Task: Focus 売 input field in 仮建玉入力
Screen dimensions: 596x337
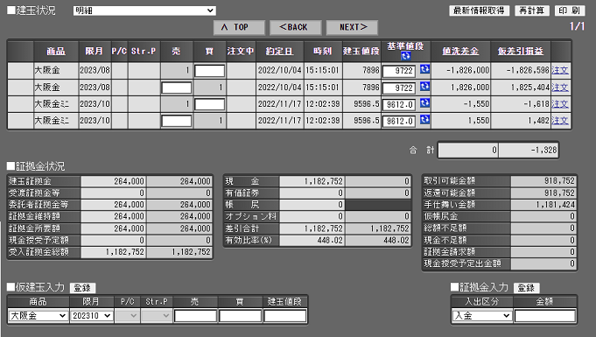Action: [x=195, y=316]
